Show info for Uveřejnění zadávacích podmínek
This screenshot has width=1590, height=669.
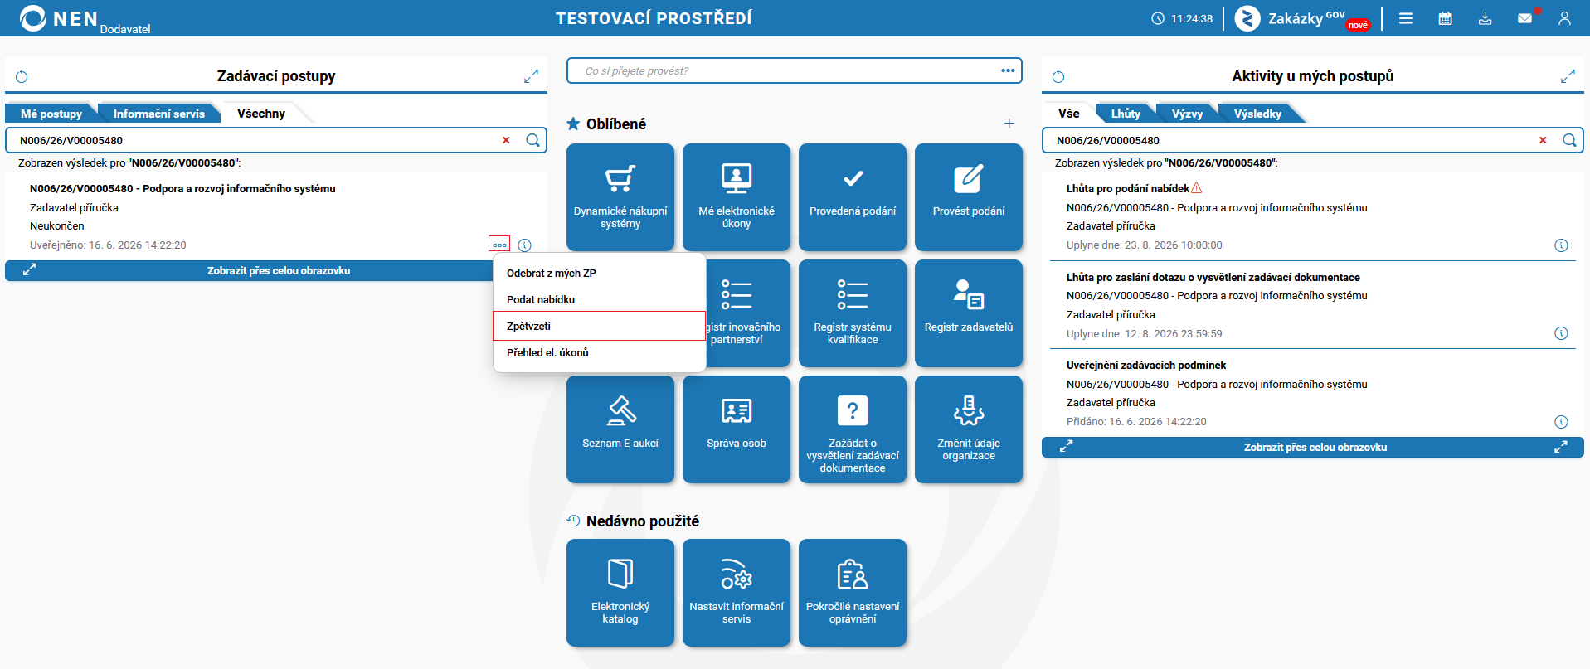pyautogui.click(x=1561, y=421)
